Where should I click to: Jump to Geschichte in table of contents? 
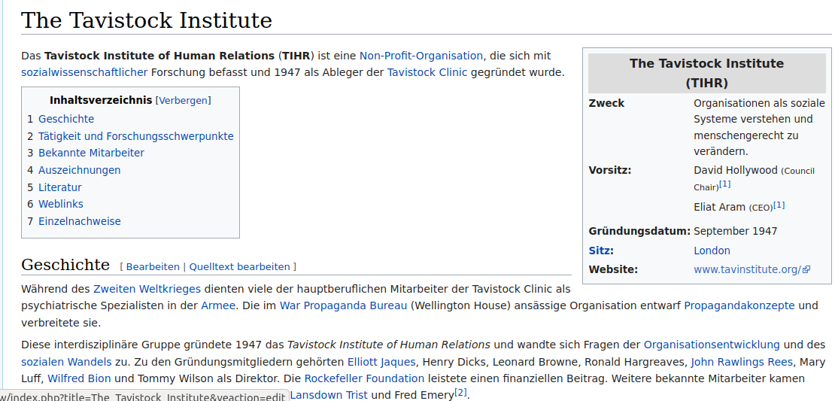tap(66, 119)
